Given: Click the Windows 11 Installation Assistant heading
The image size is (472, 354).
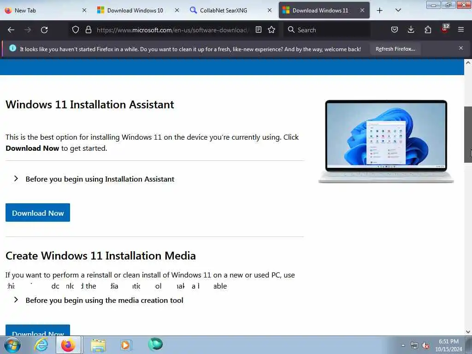Looking at the screenshot, I should [90, 105].
